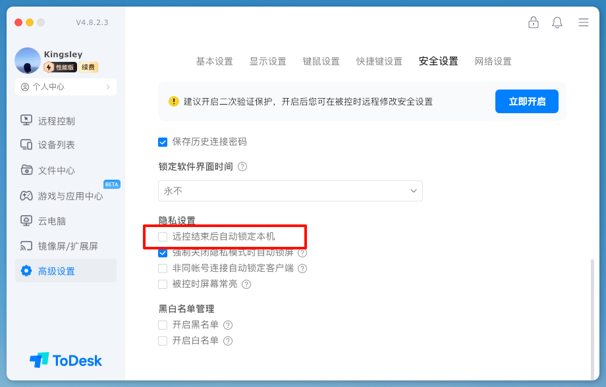Switch to 网络设置 tab
The image size is (606, 387).
coord(493,61)
